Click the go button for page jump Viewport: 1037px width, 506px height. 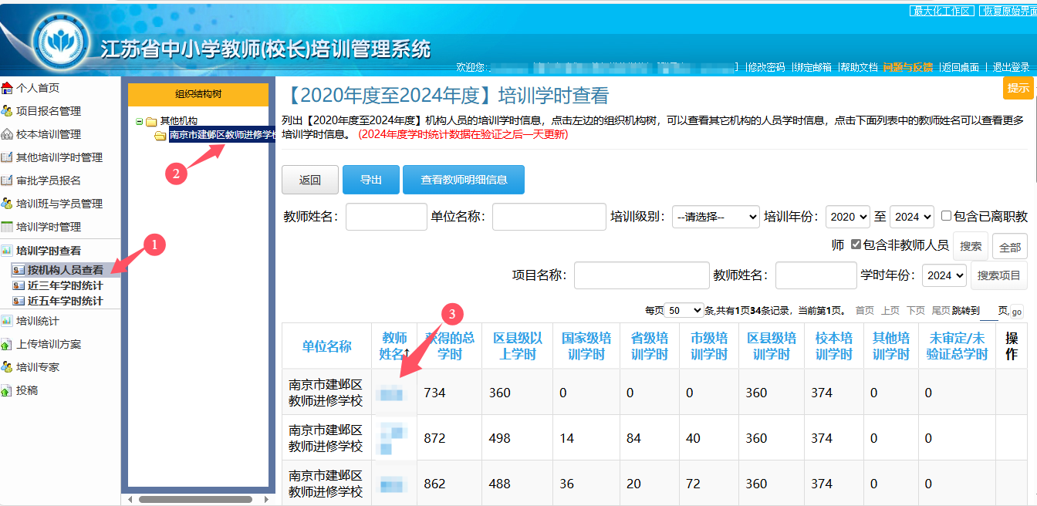[x=1017, y=312]
